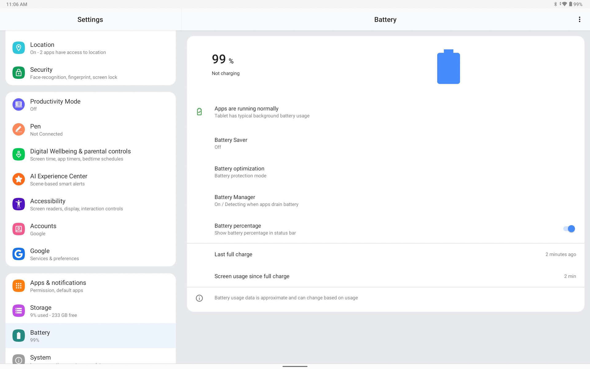Click the Pen settings icon
Image resolution: width=590 pixels, height=369 pixels.
point(18,129)
